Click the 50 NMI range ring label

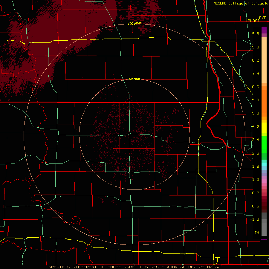[x=134, y=79]
